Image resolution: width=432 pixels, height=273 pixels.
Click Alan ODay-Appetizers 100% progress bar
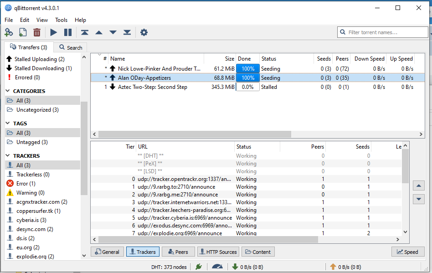coord(248,77)
